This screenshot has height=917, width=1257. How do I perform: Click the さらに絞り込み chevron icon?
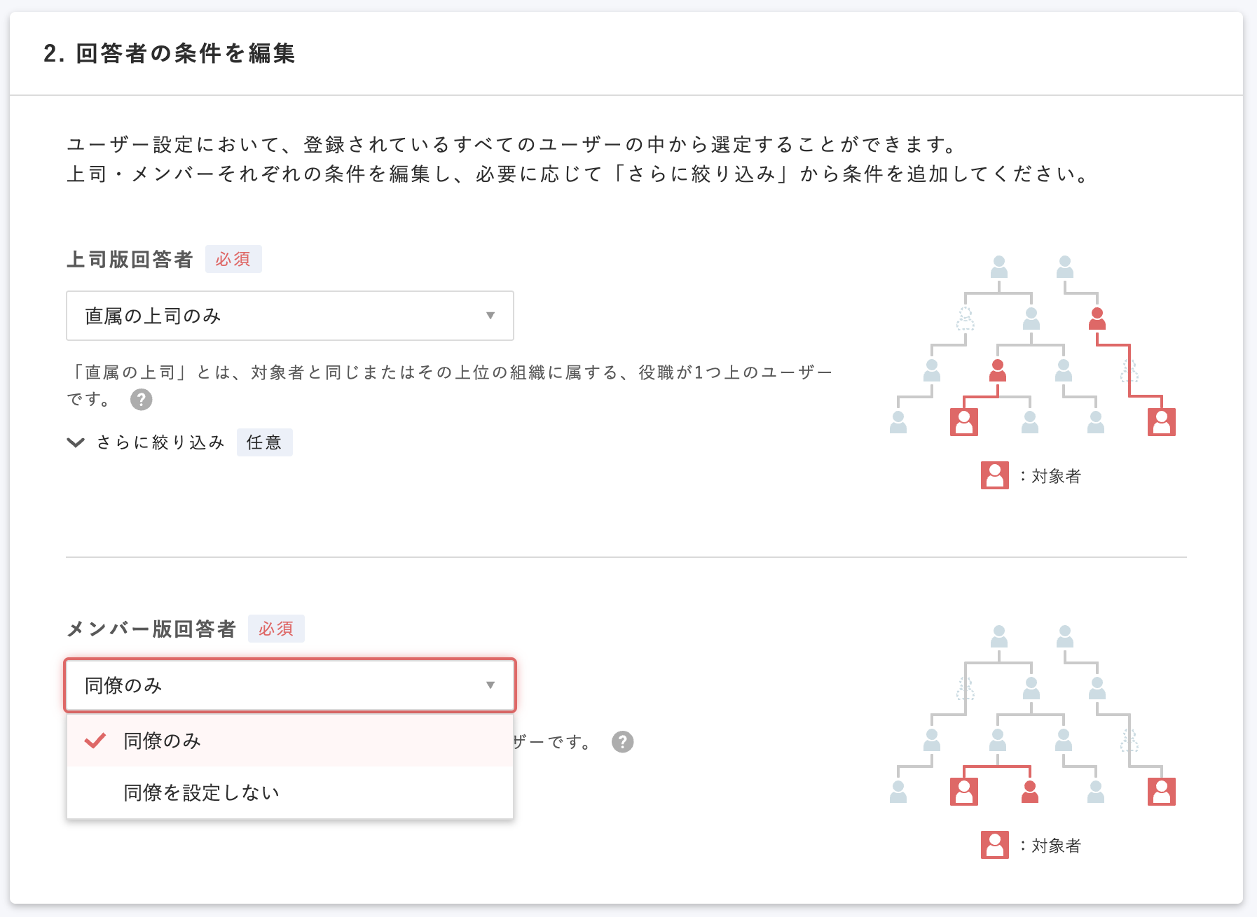76,442
